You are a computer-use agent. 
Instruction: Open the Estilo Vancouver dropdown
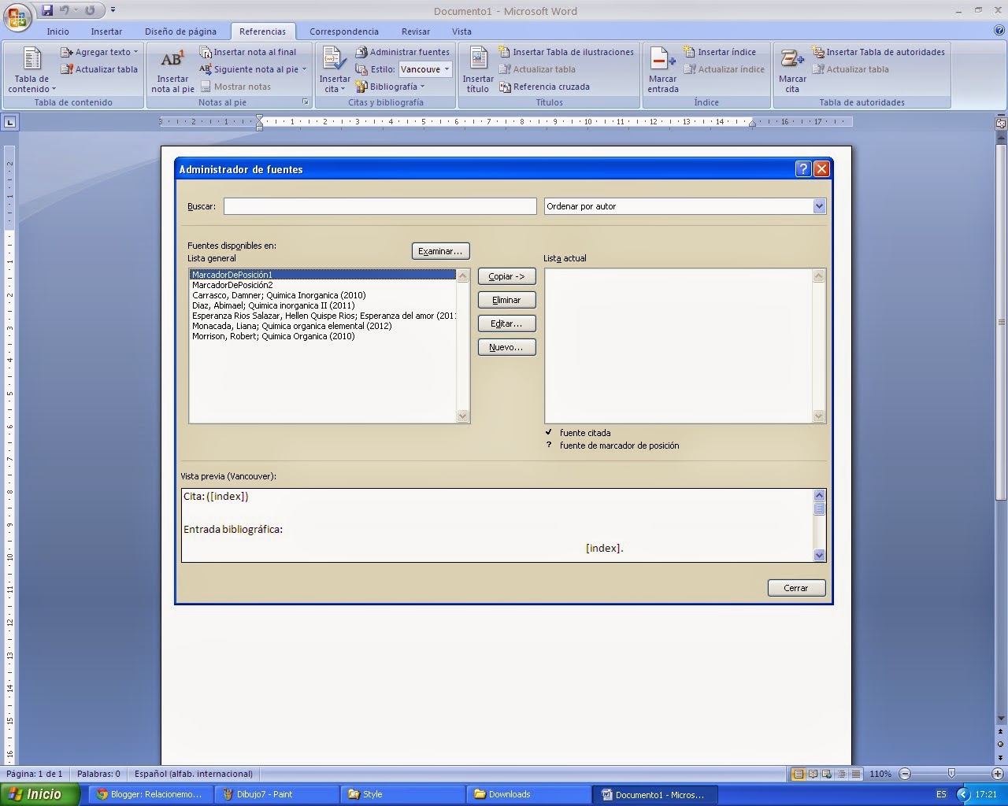[425, 69]
